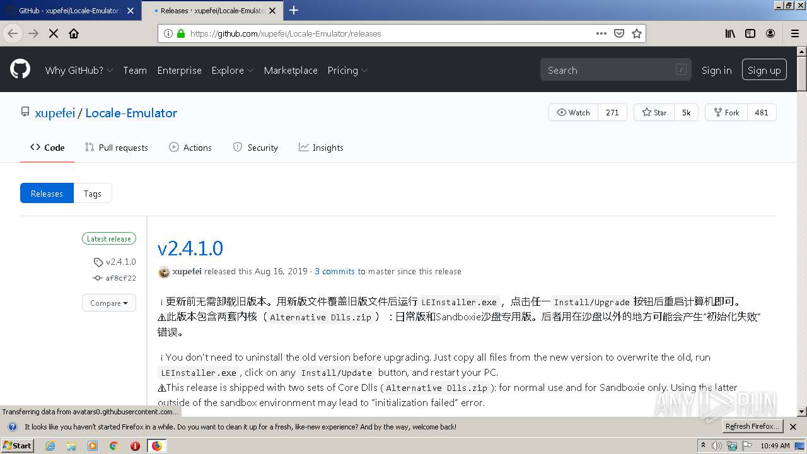This screenshot has width=807, height=454.
Task: Open the Locale-Emulator repository link
Action: tap(131, 113)
